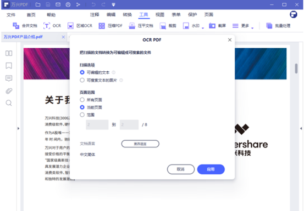Open the 文件 file menu
The height and width of the screenshot is (211, 304).
[11, 15]
